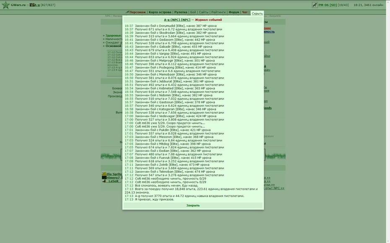Go to Рулетка in the menu
The image size is (390, 243).
181,12
